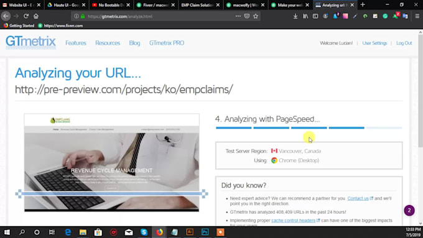Open the browser home page icon

[36, 16]
